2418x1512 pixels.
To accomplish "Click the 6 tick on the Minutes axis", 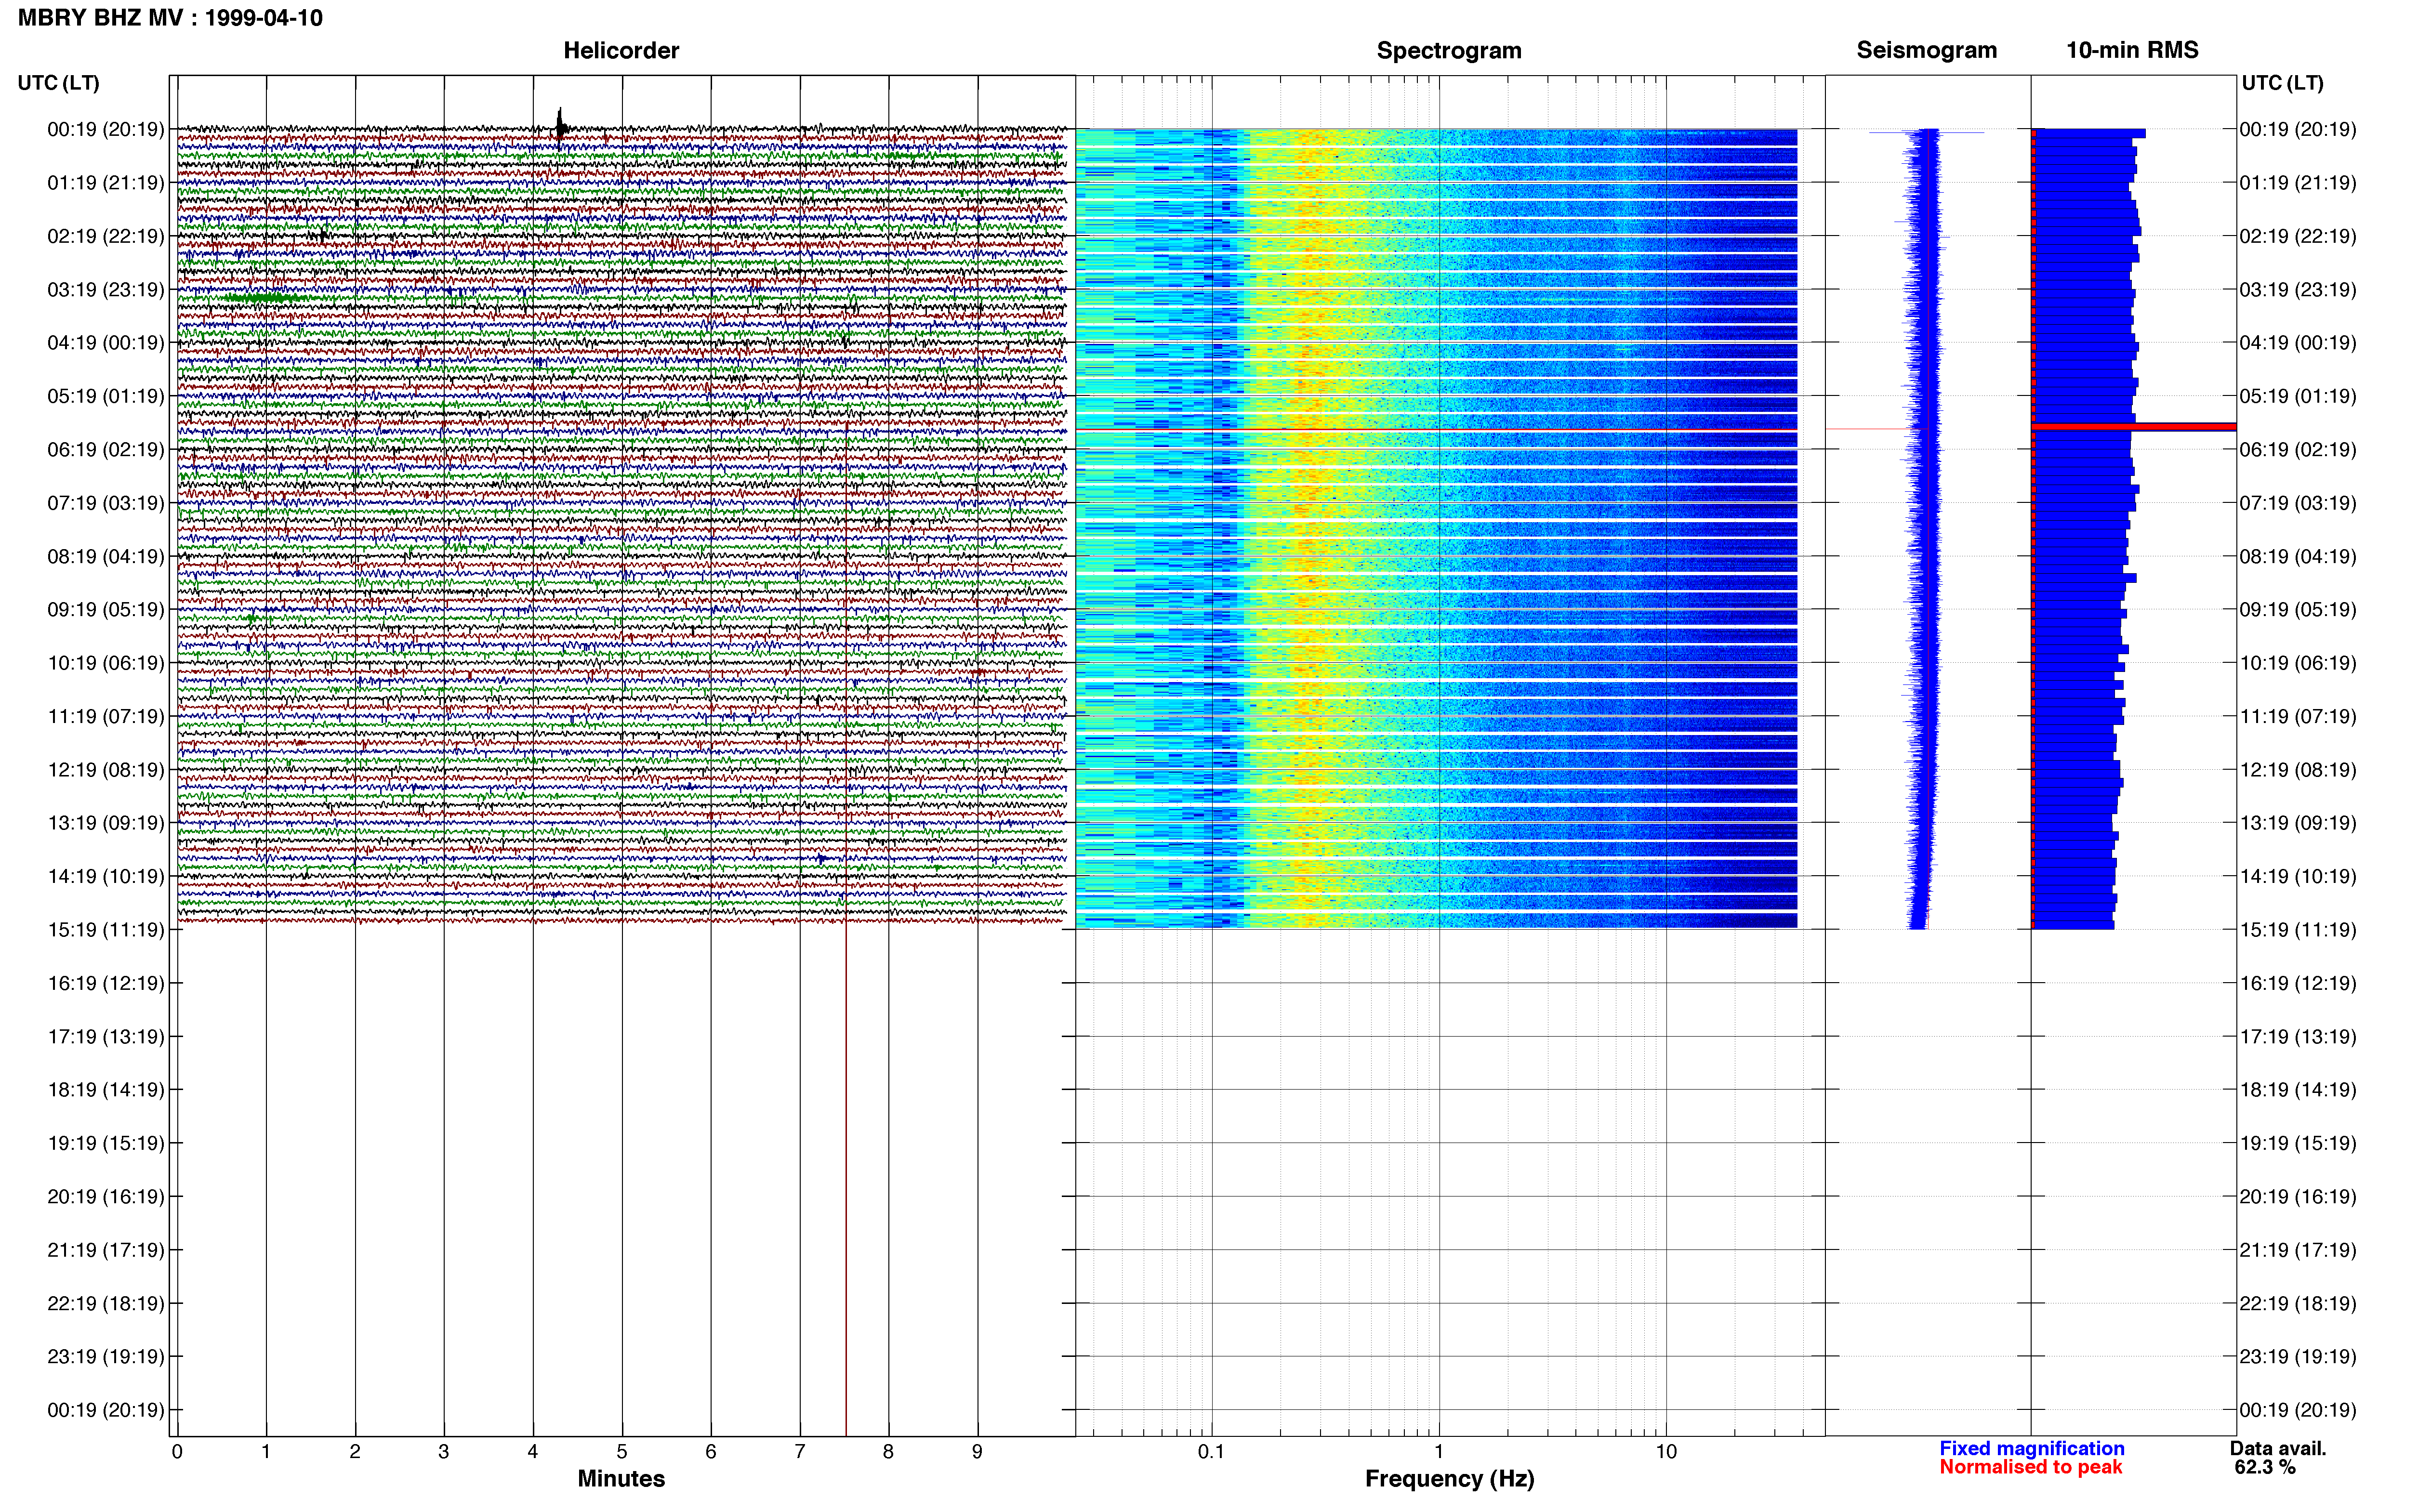I will (x=711, y=1452).
